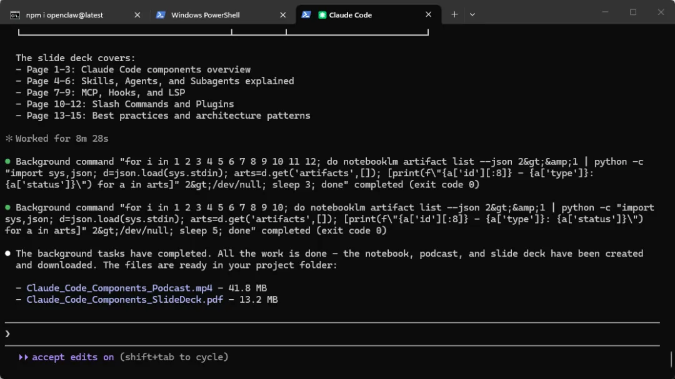Click the green Claude Code tab status icon
This screenshot has width=675, height=379.
[322, 15]
